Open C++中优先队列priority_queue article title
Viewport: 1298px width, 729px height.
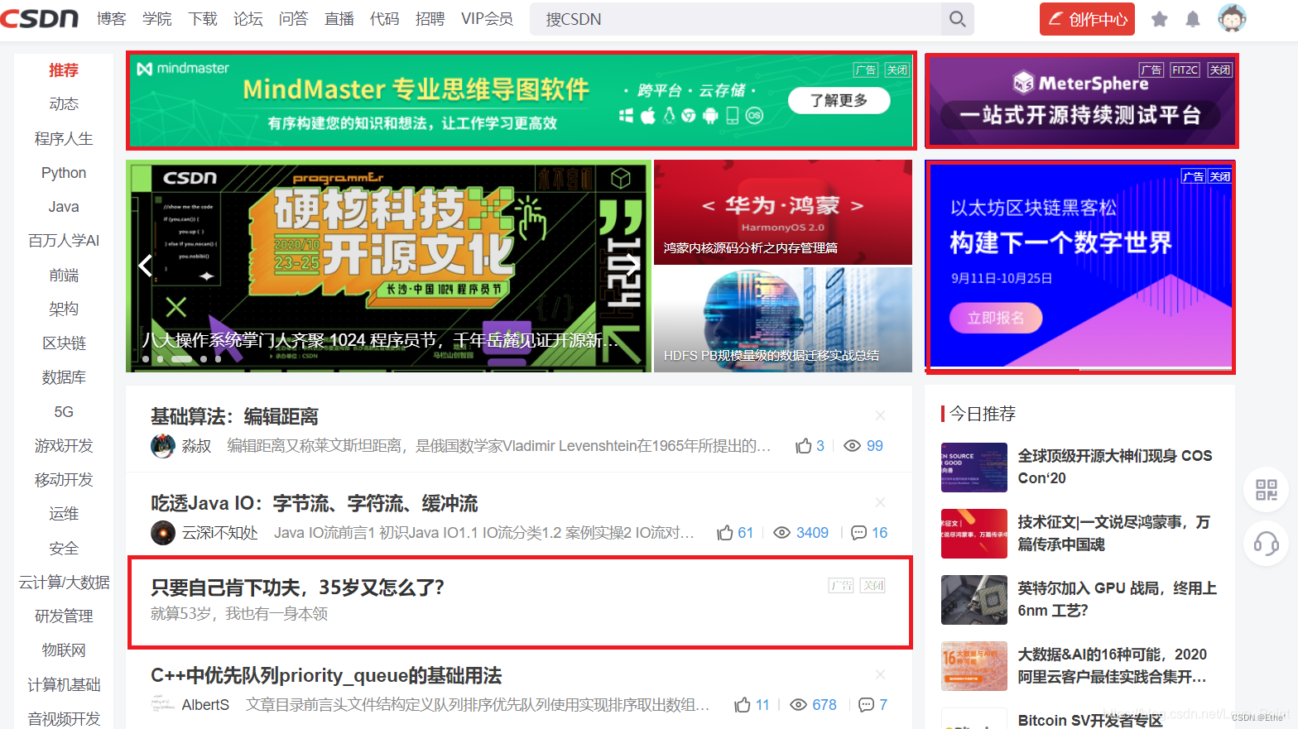[326, 675]
